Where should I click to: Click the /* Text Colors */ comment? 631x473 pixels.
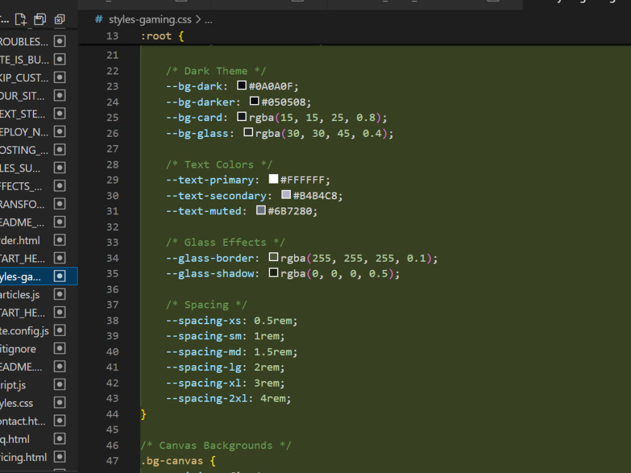[x=219, y=165]
